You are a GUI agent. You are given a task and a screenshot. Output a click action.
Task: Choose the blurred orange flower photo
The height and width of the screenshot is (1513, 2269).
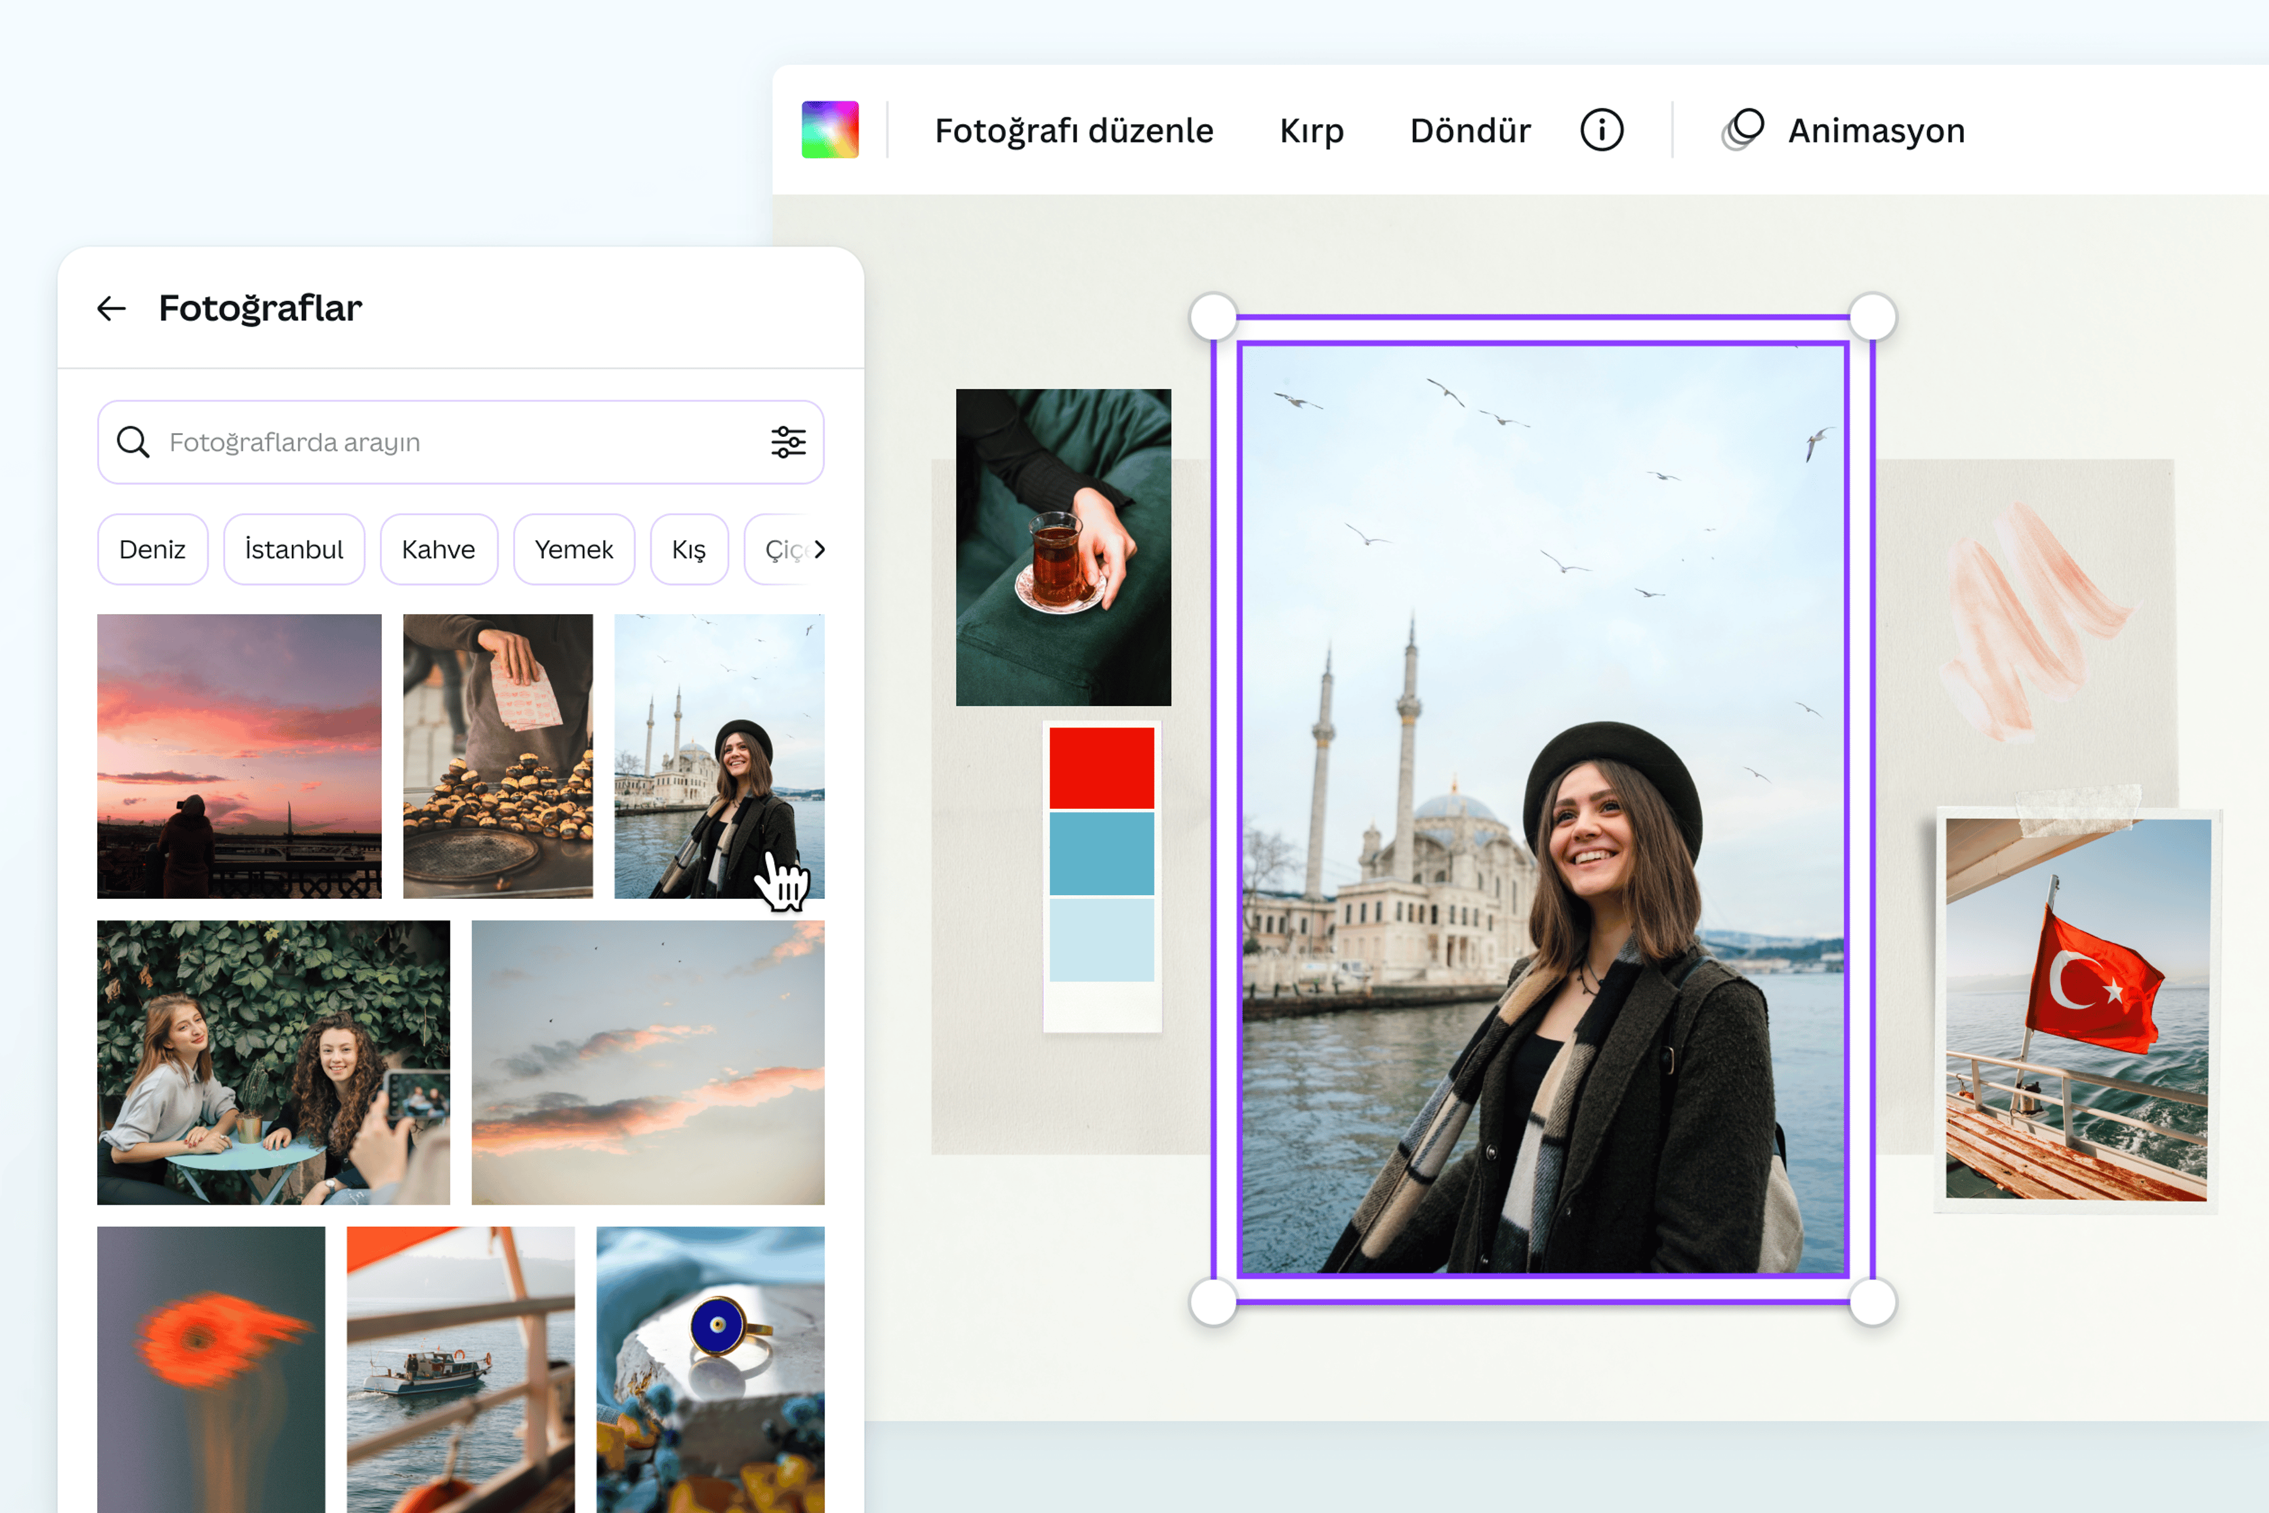pos(211,1369)
